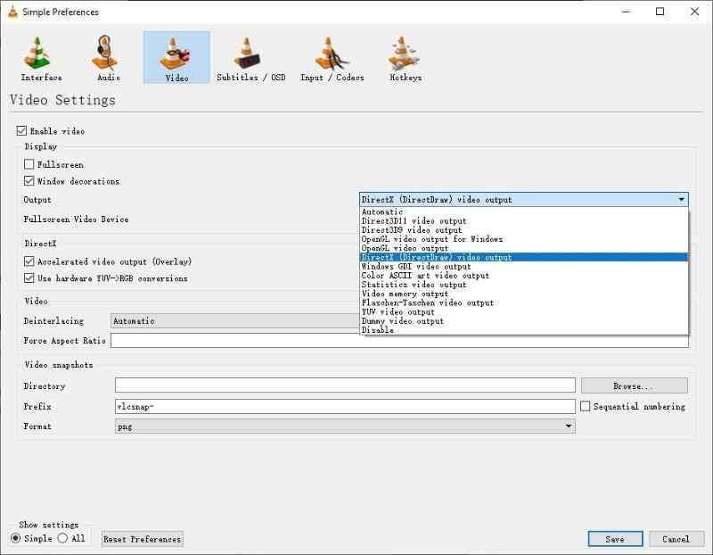Screen dimensions: 713x555
Task: Open Subtitles / OSD preferences icon
Action: [x=247, y=54]
